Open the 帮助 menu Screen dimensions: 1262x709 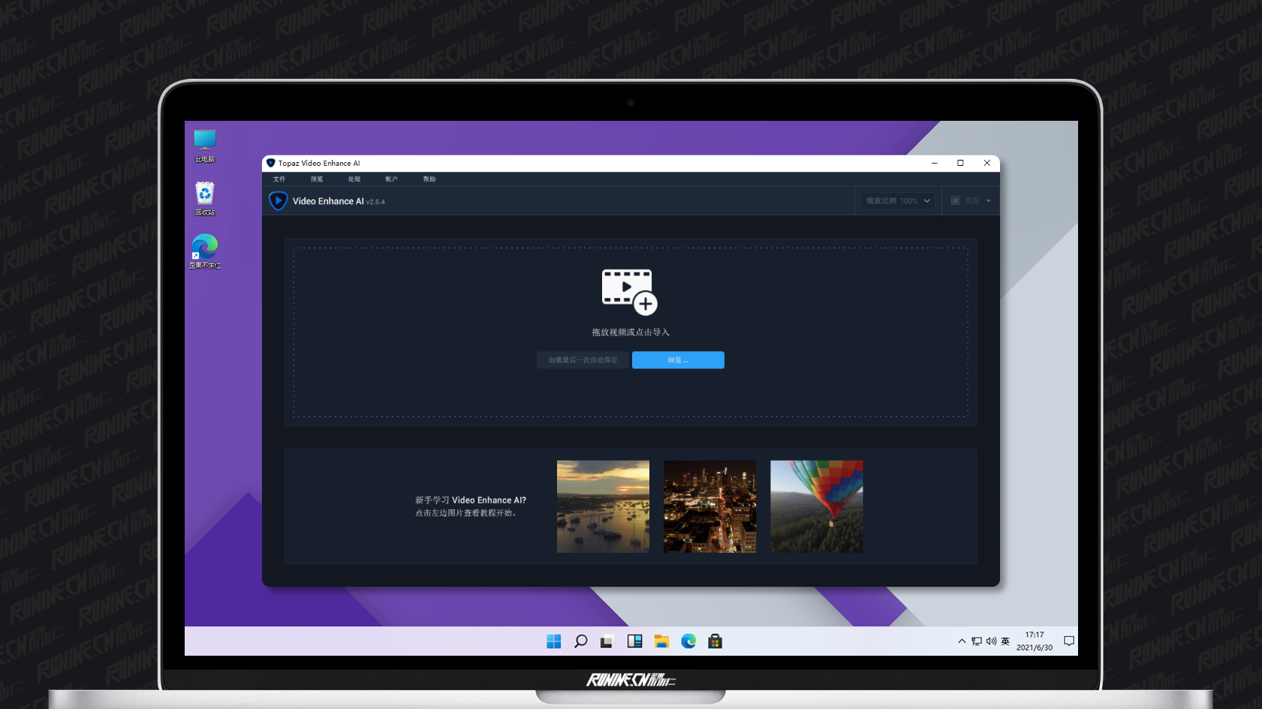coord(429,179)
